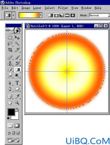
Task: Open the Help menu
Action: 98,8
